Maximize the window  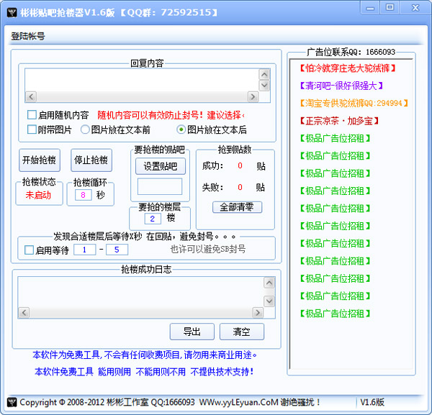(390, 7)
